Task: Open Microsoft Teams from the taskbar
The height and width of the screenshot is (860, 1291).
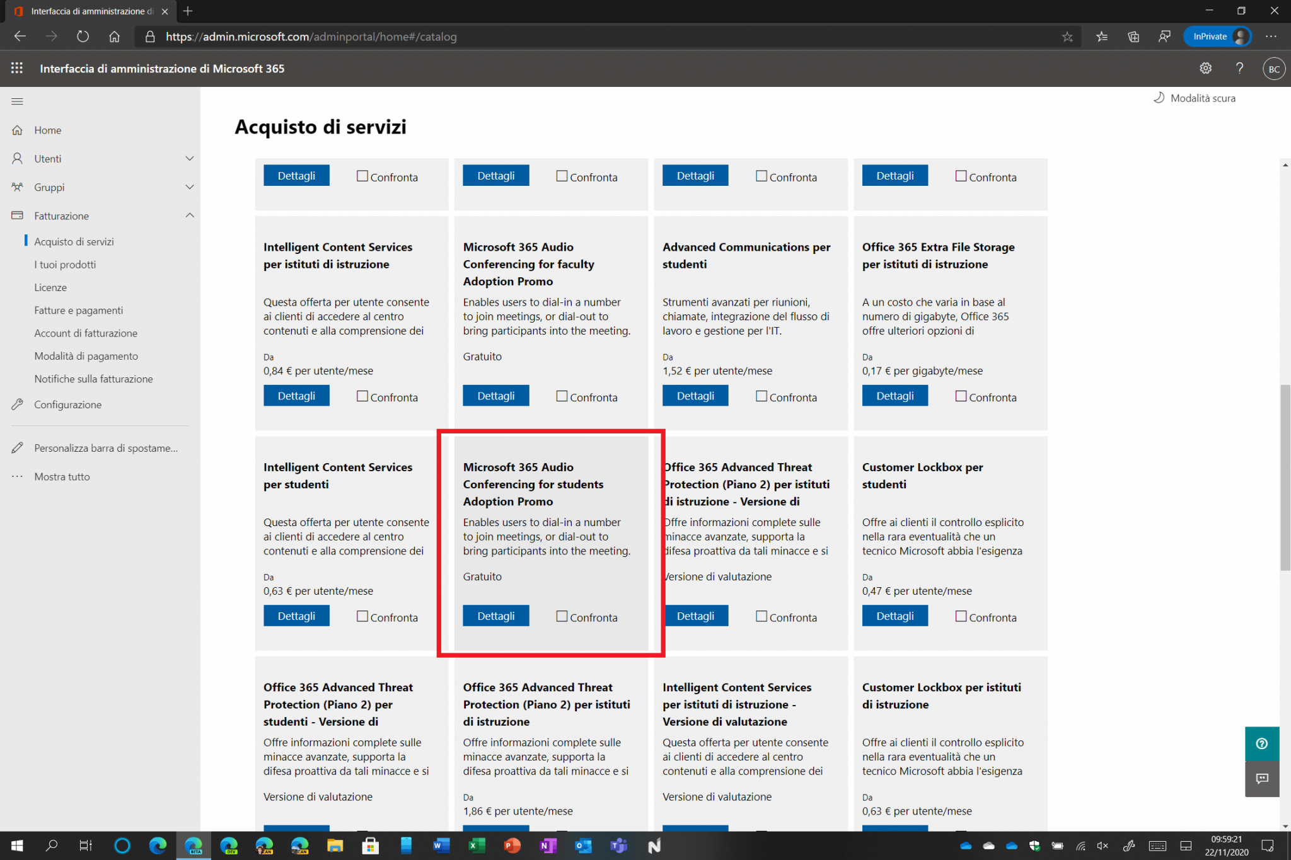Action: 618,846
